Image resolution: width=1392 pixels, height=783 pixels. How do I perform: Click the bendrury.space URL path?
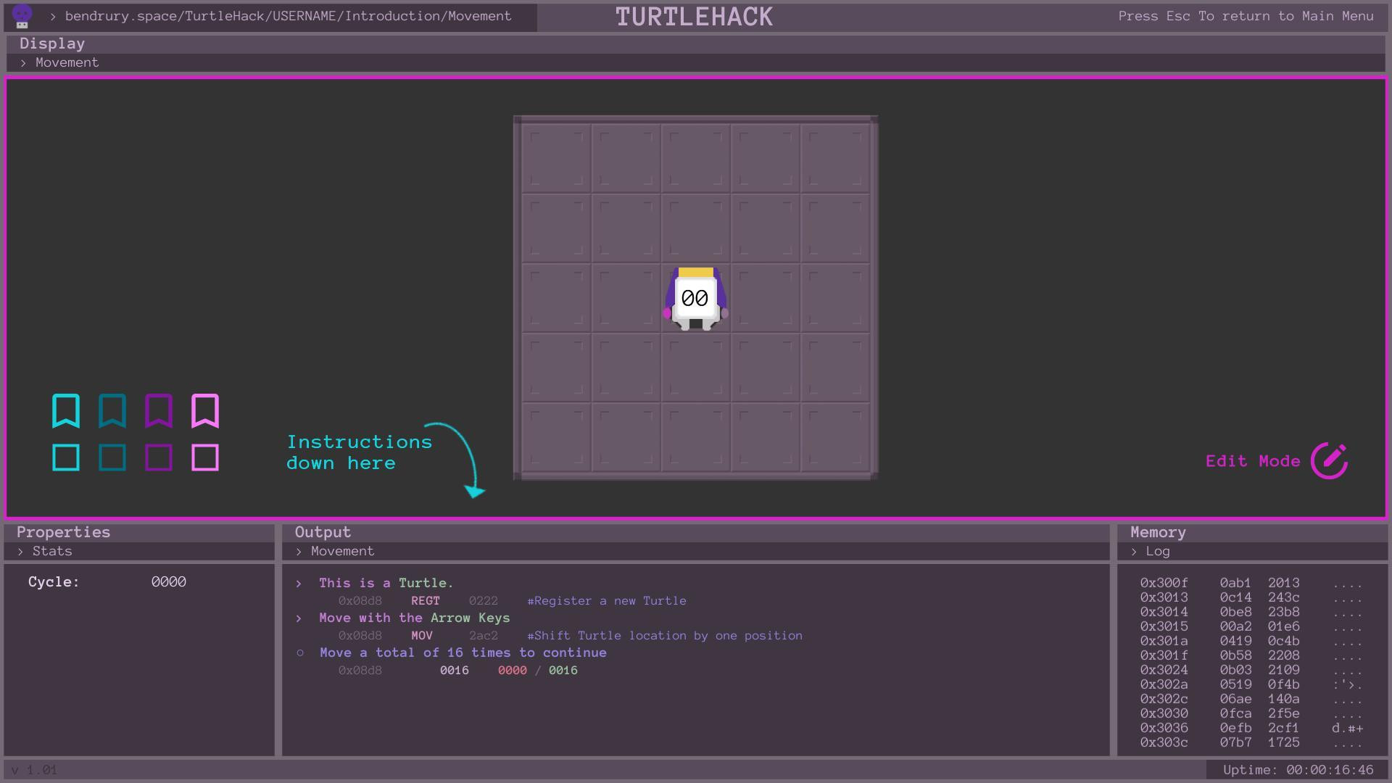pyautogui.click(x=288, y=16)
